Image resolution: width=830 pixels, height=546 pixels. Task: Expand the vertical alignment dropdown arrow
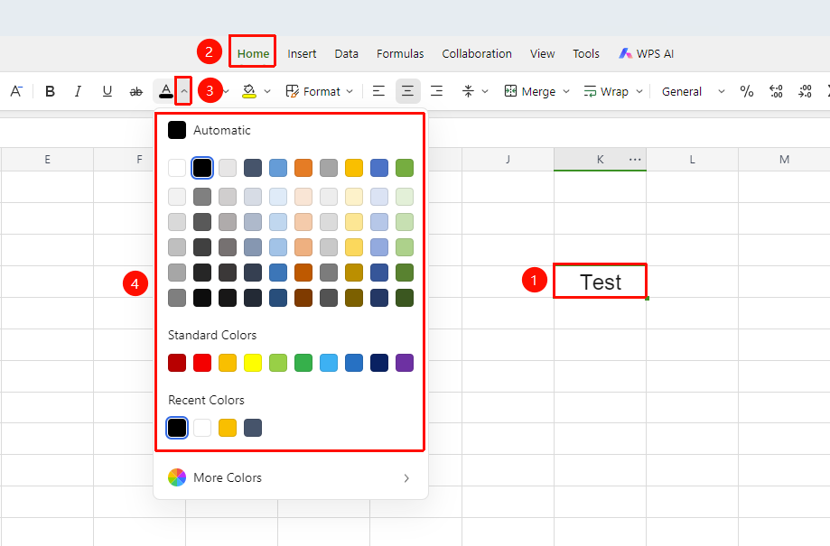[x=485, y=91]
